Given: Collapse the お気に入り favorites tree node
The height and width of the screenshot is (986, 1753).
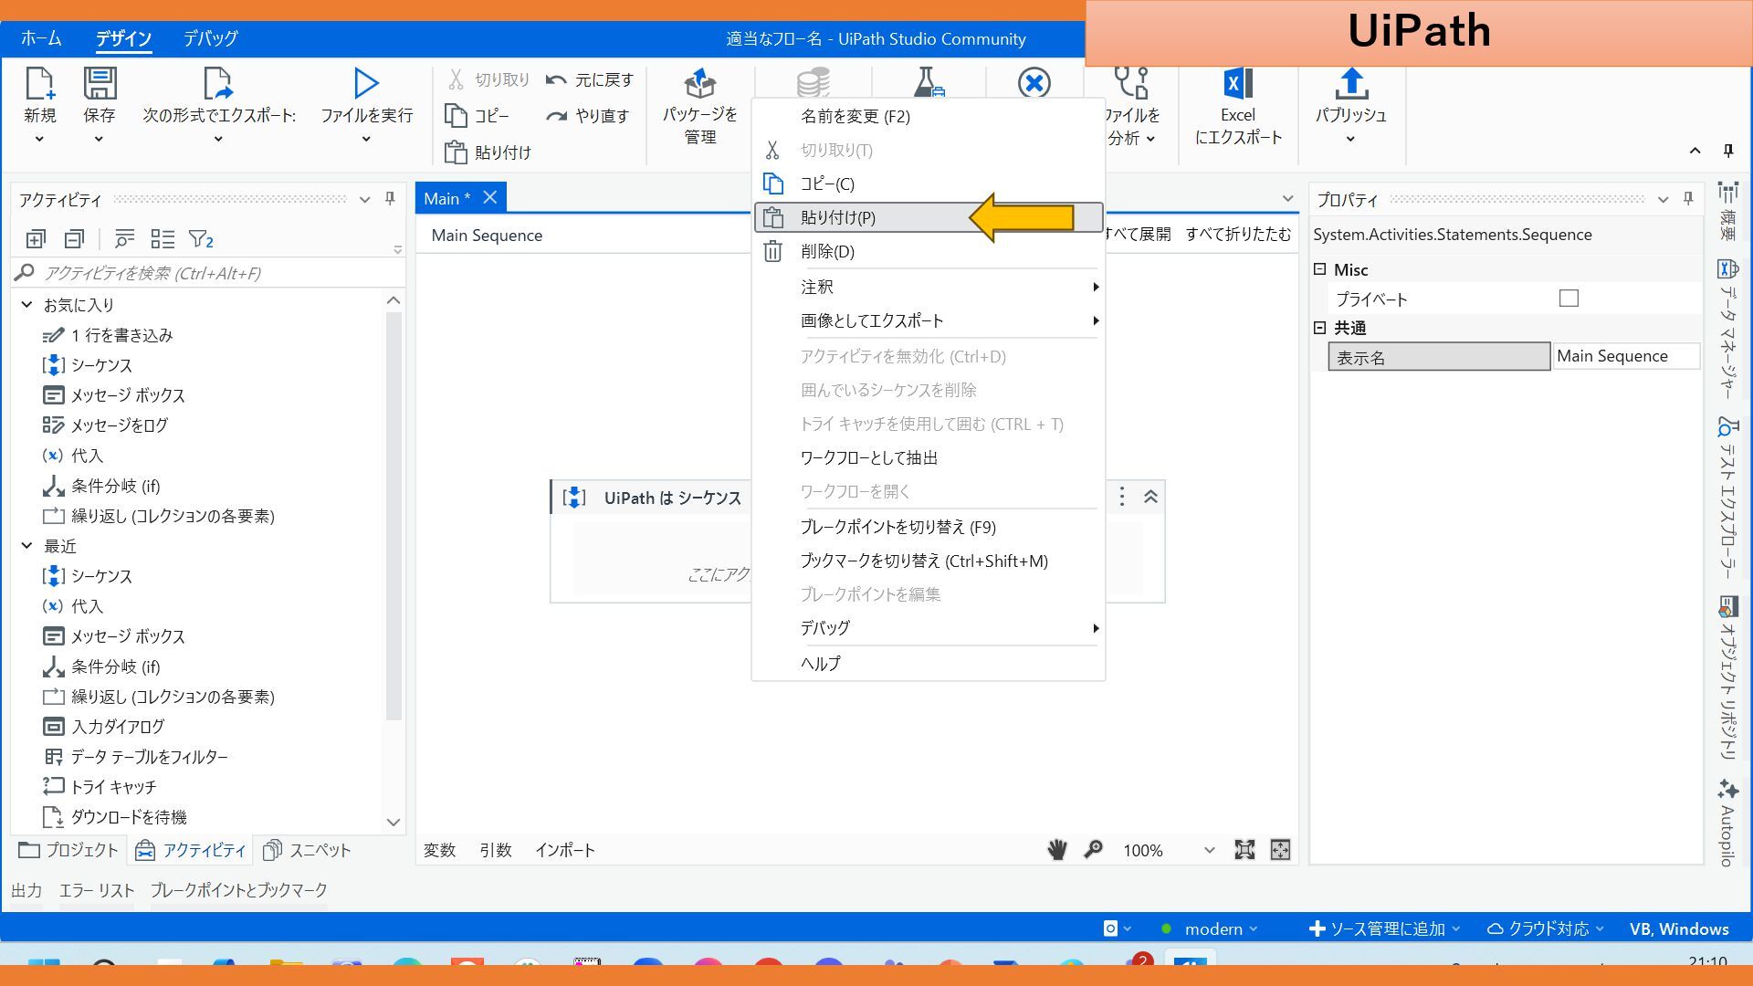Looking at the screenshot, I should (26, 305).
